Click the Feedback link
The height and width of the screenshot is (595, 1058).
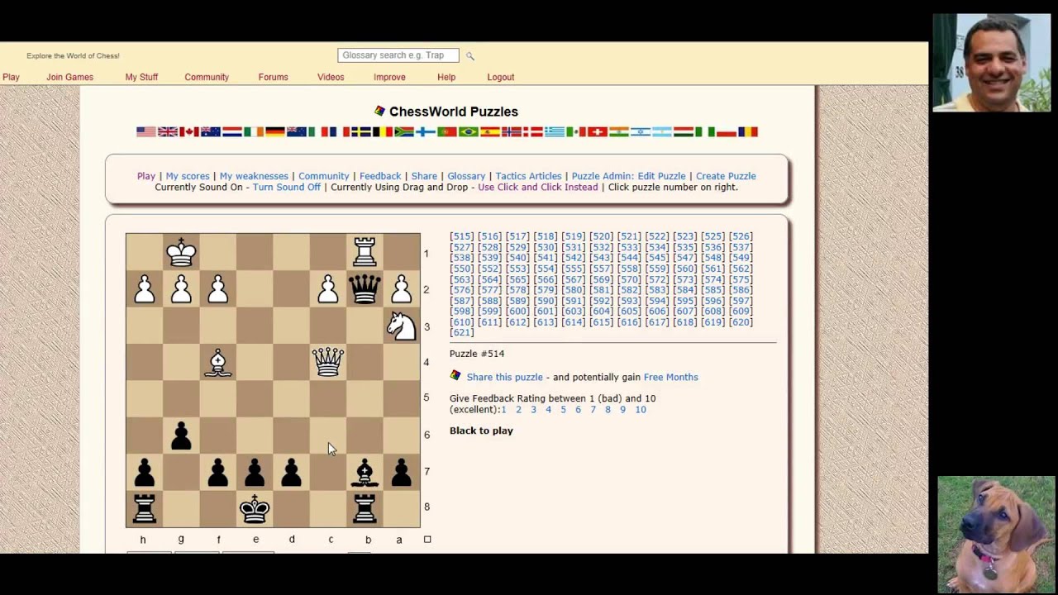tap(380, 176)
